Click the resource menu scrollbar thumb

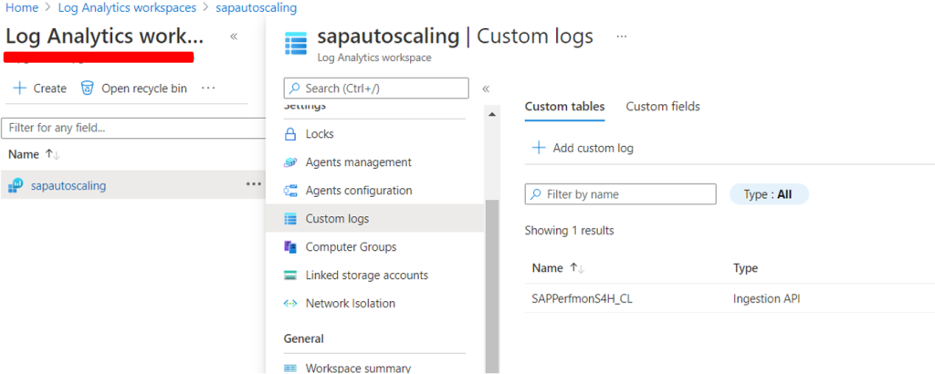492,286
